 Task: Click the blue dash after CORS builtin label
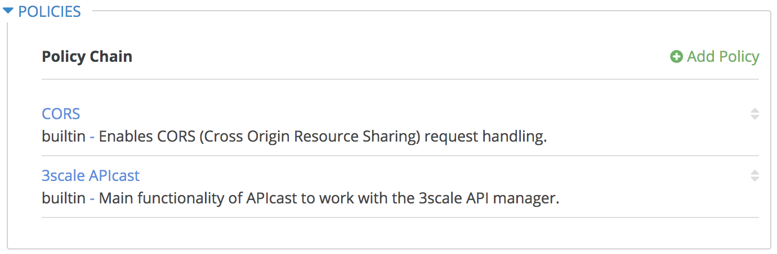point(92,138)
